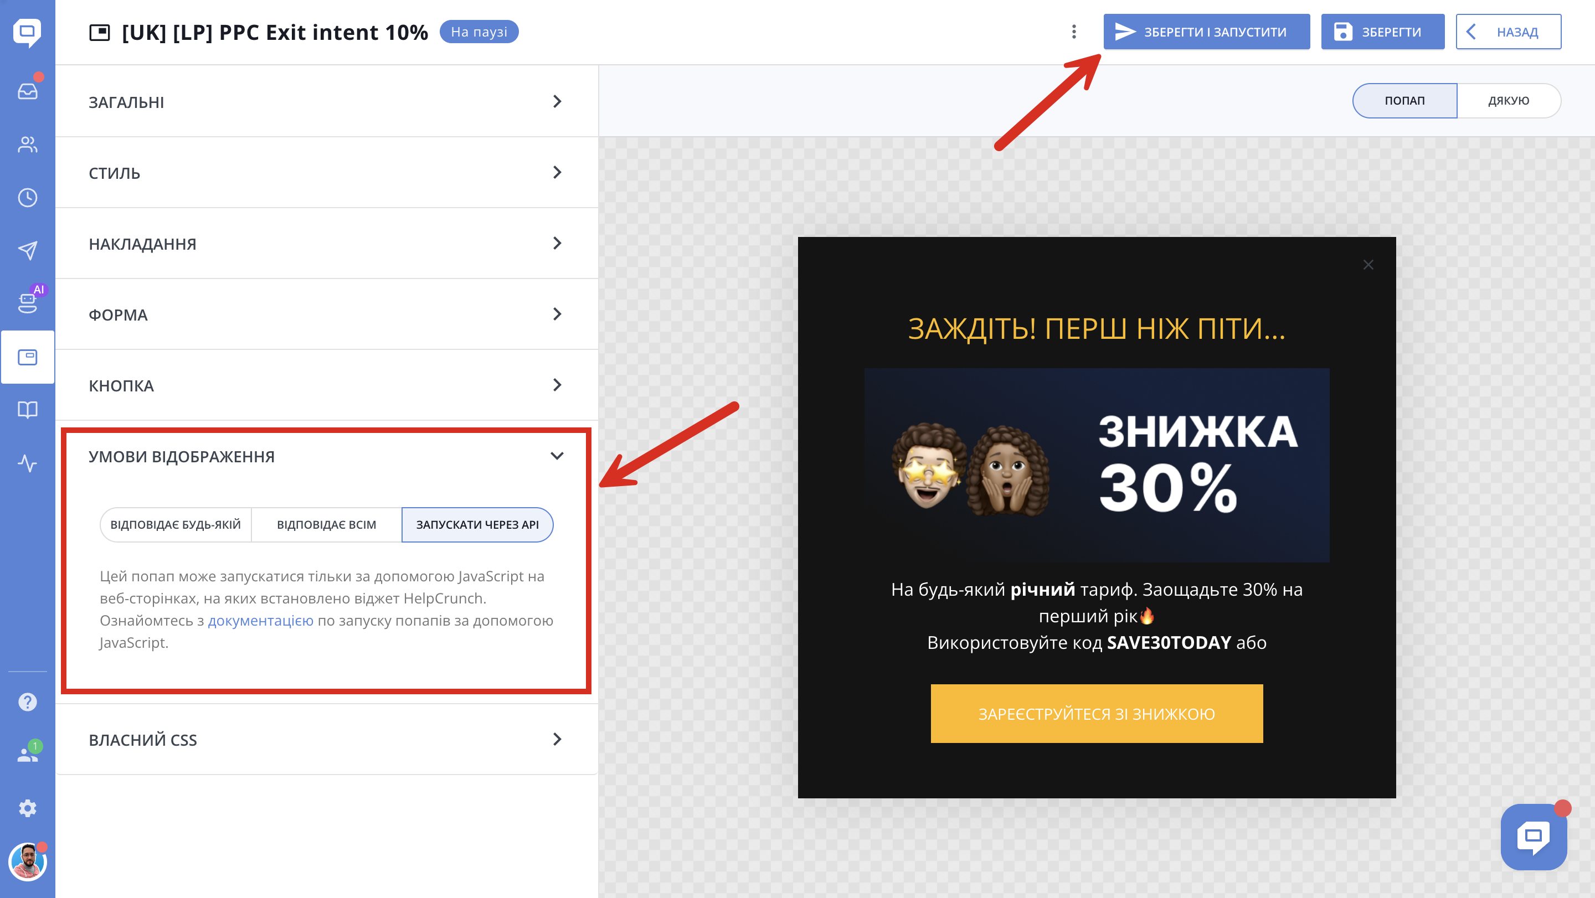The height and width of the screenshot is (898, 1595).
Task: Open the activity reports pulse icon
Action: point(27,463)
